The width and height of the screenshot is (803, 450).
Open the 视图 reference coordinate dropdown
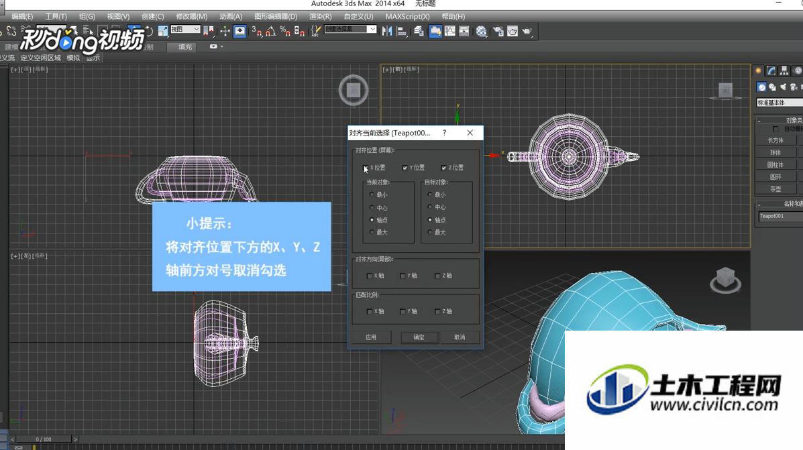185,30
